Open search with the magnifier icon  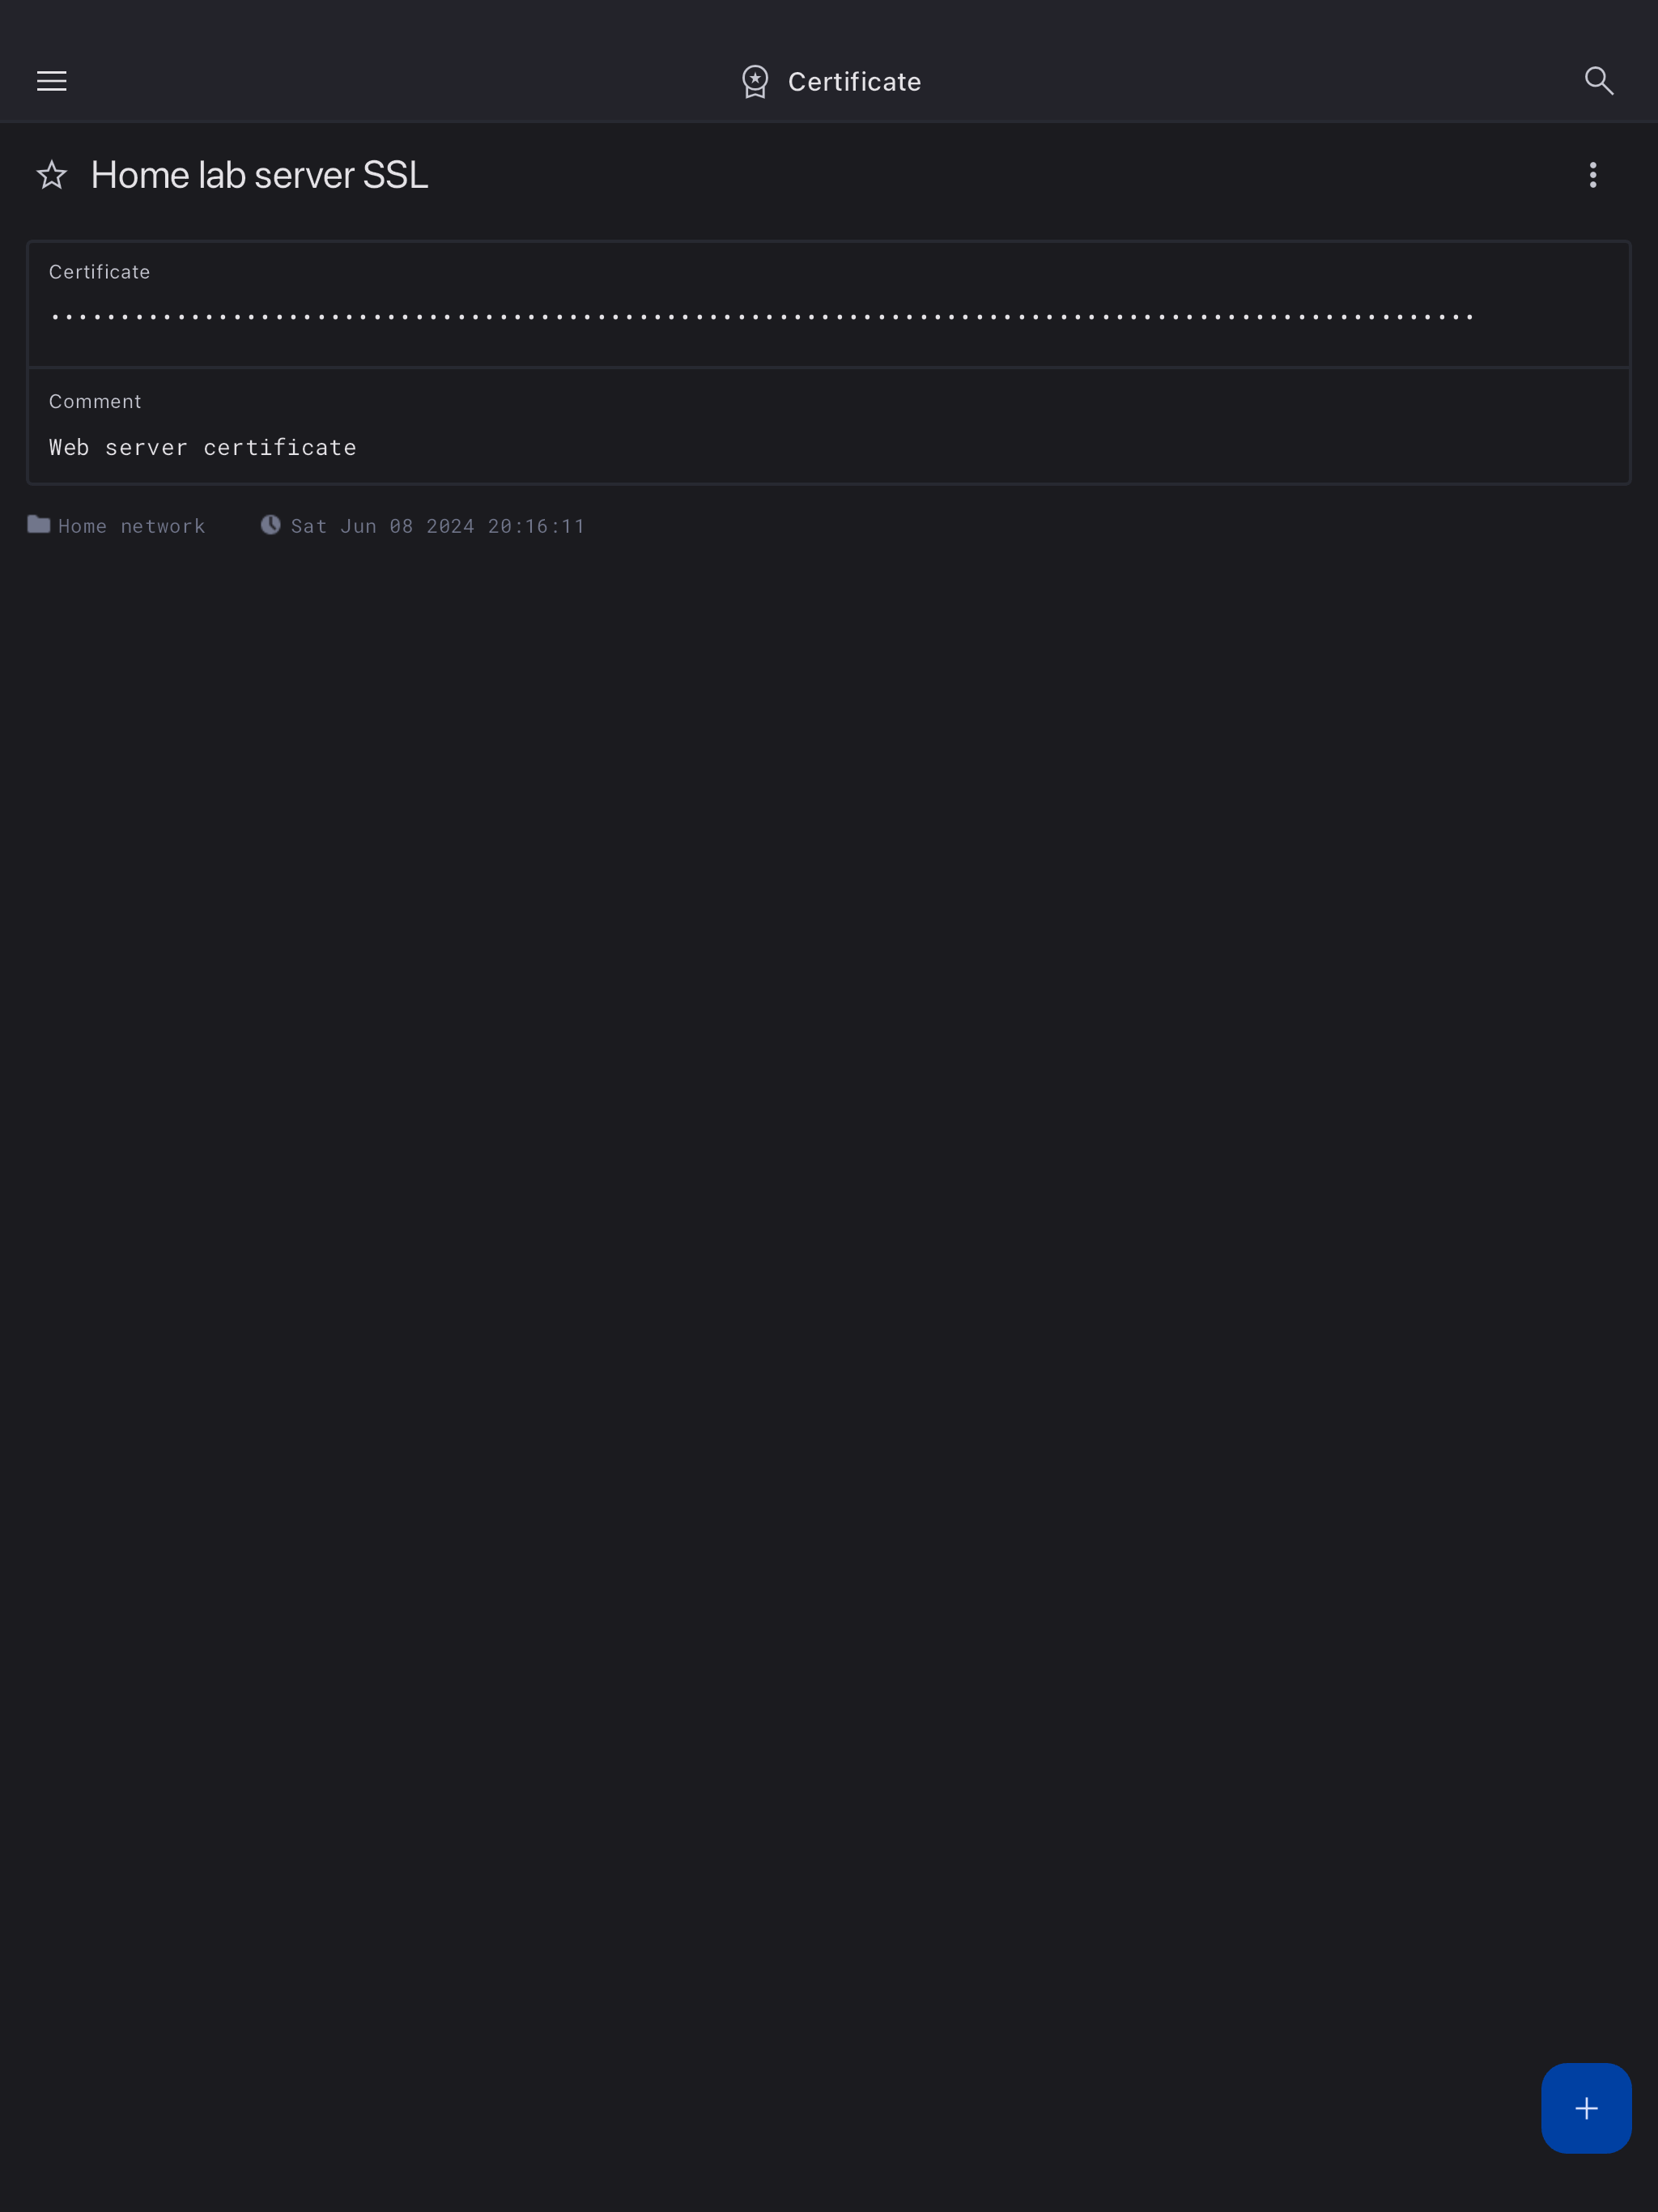click(1599, 81)
